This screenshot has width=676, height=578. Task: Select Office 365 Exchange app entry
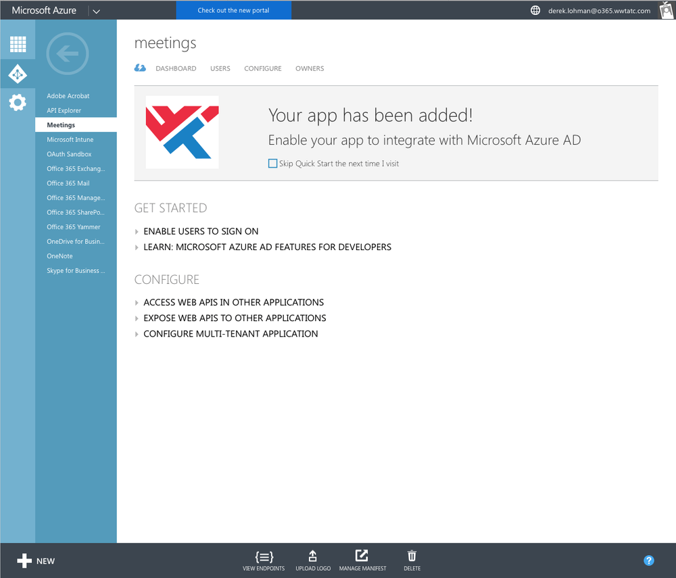point(76,168)
